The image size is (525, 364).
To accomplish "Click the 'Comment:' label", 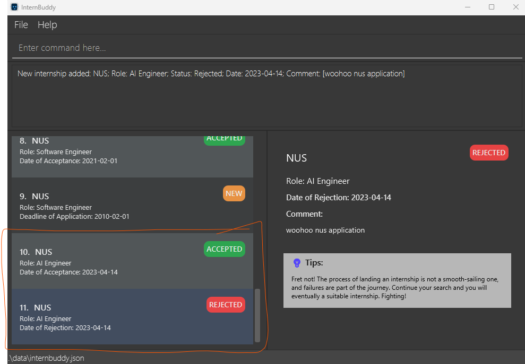I will pos(304,214).
